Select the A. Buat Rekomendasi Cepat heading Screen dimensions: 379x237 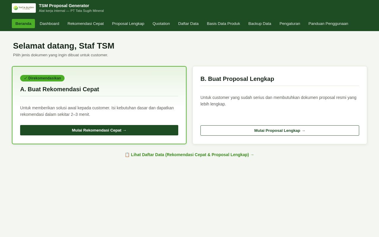(x=60, y=89)
